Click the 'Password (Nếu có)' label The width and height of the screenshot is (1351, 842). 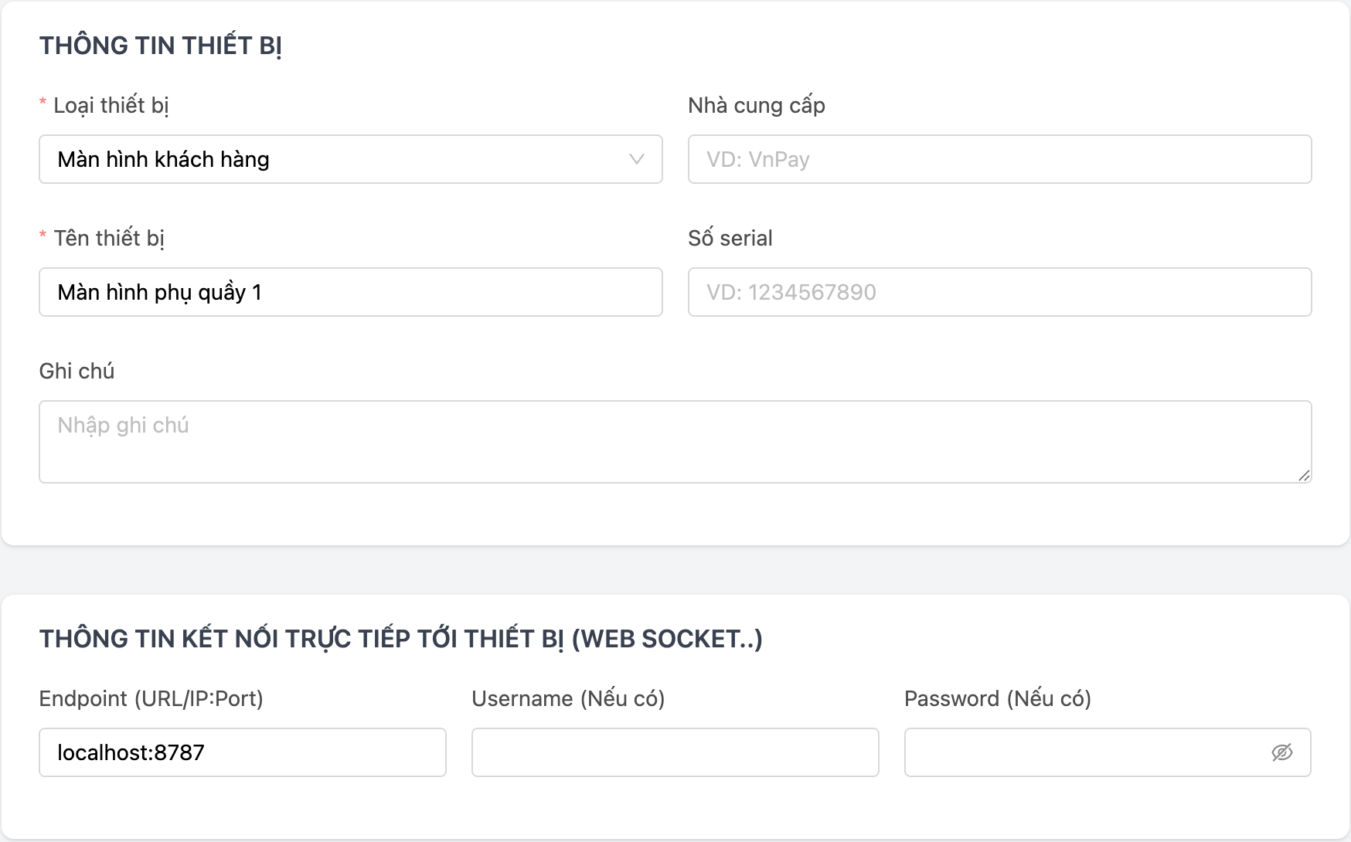pos(997,698)
